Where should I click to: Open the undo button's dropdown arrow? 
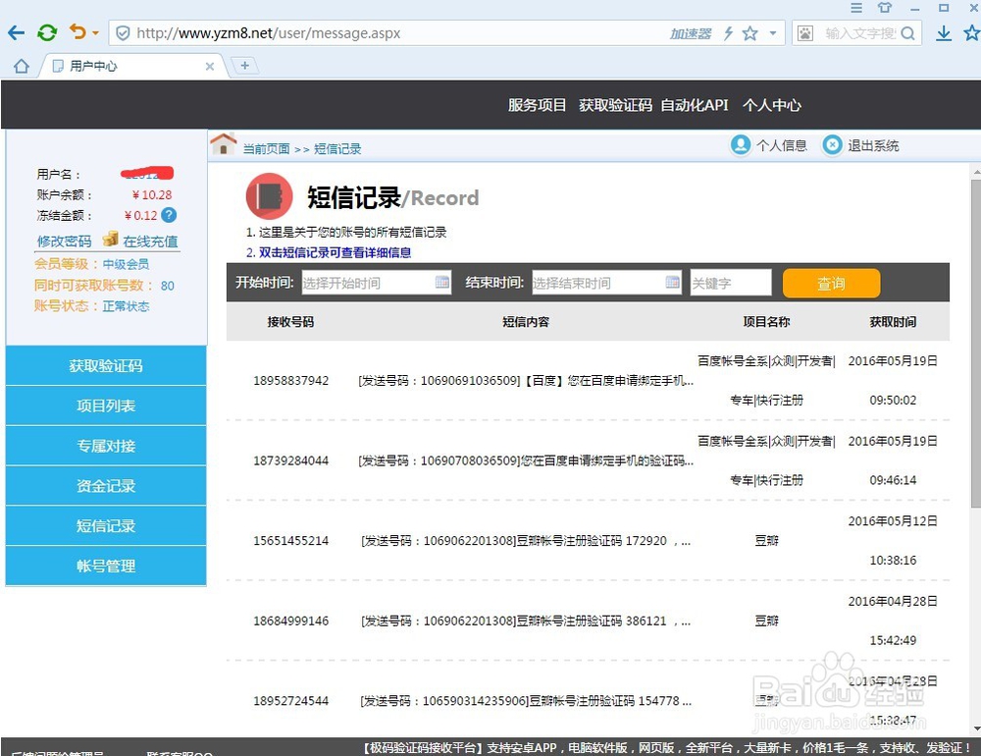pos(95,32)
